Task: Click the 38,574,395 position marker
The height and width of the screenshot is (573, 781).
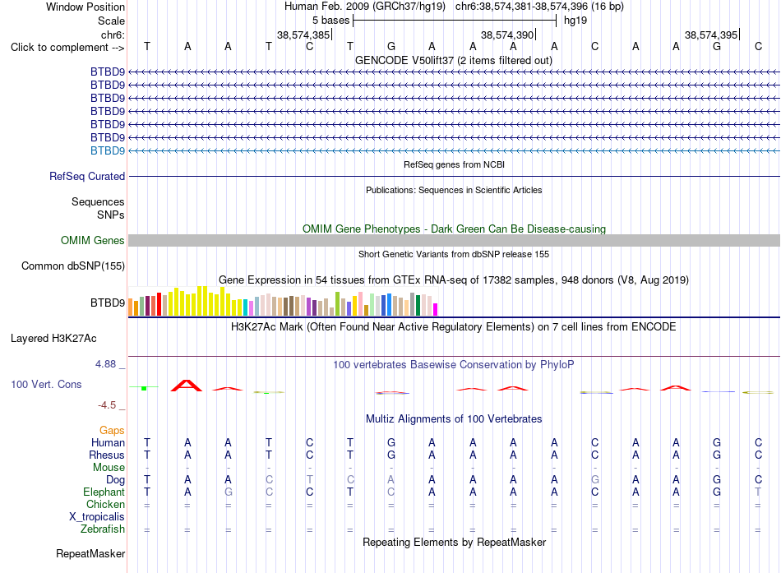Action: coord(712,35)
